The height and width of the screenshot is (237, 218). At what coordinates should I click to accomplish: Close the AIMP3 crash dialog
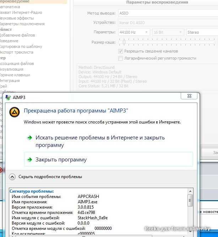(189, 96)
